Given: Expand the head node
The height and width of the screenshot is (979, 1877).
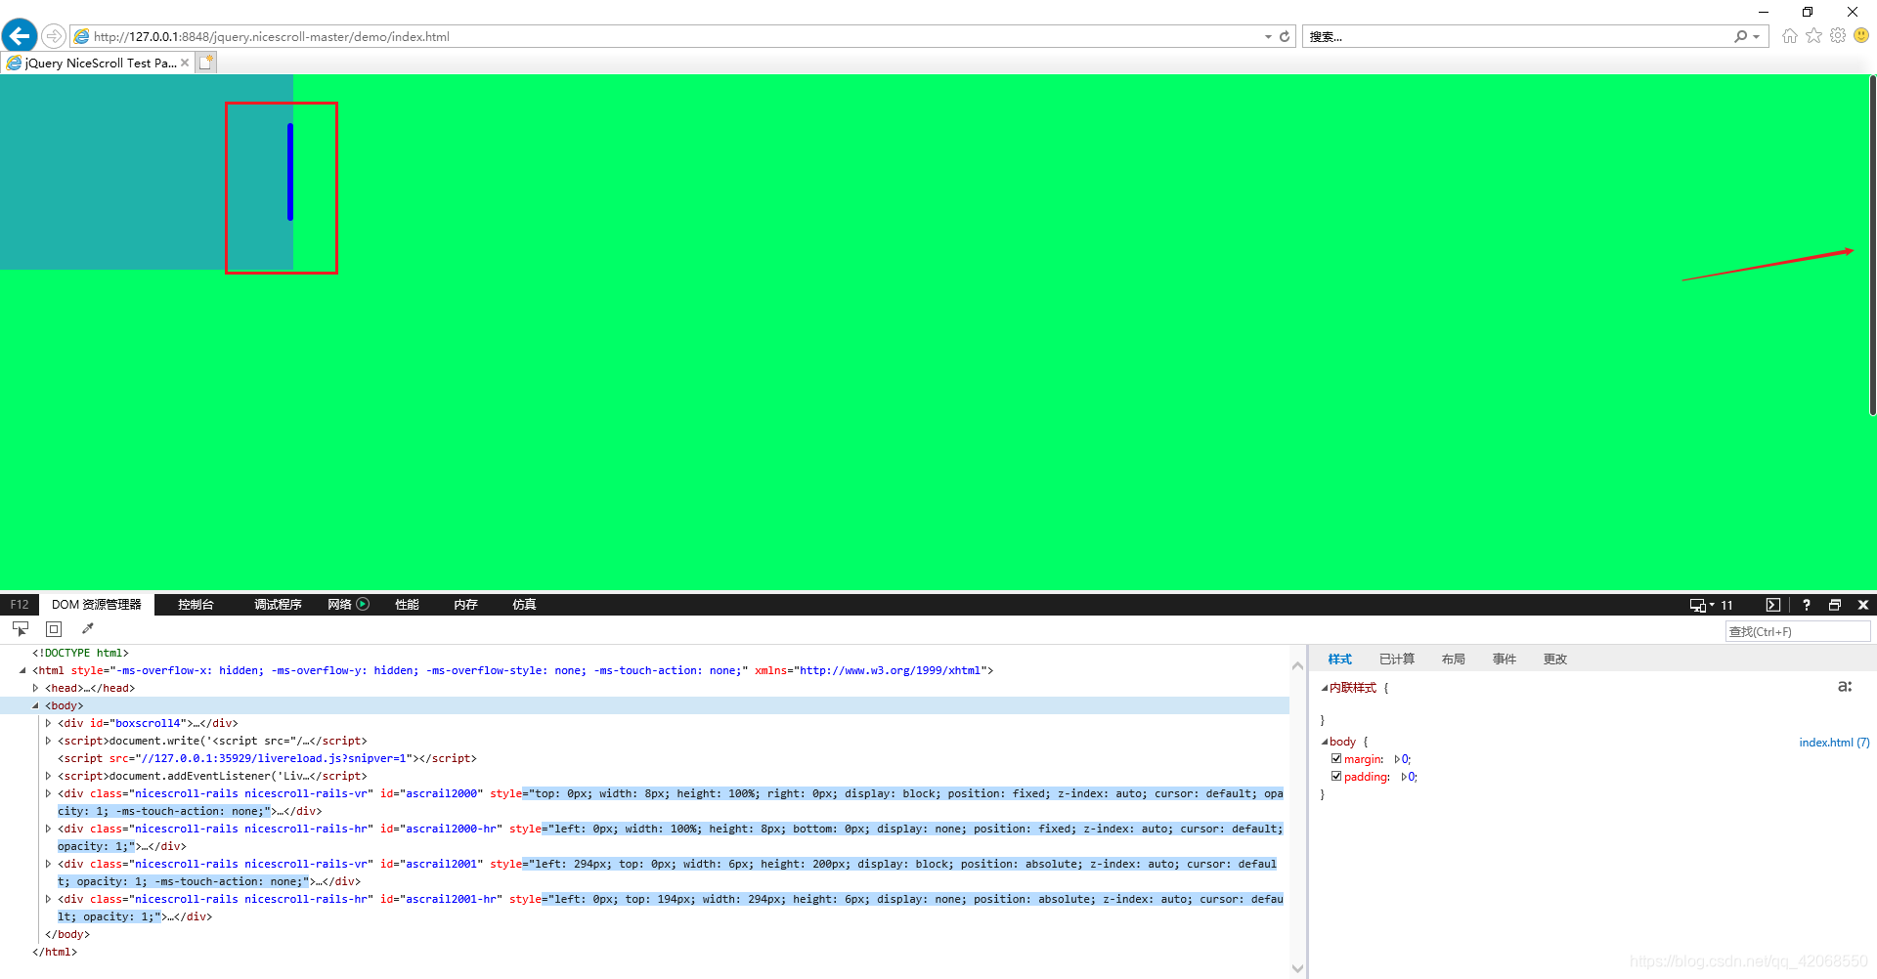Looking at the screenshot, I should pyautogui.click(x=35, y=688).
